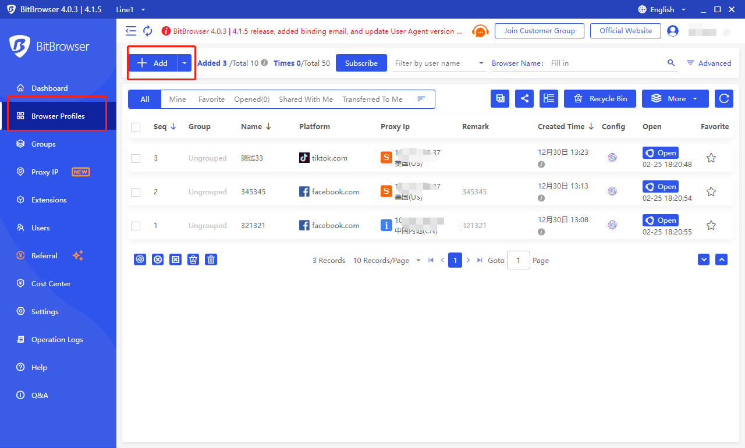This screenshot has width=745, height=448.
Task: Click the sync refresh icon in header
Action: pyautogui.click(x=148, y=31)
